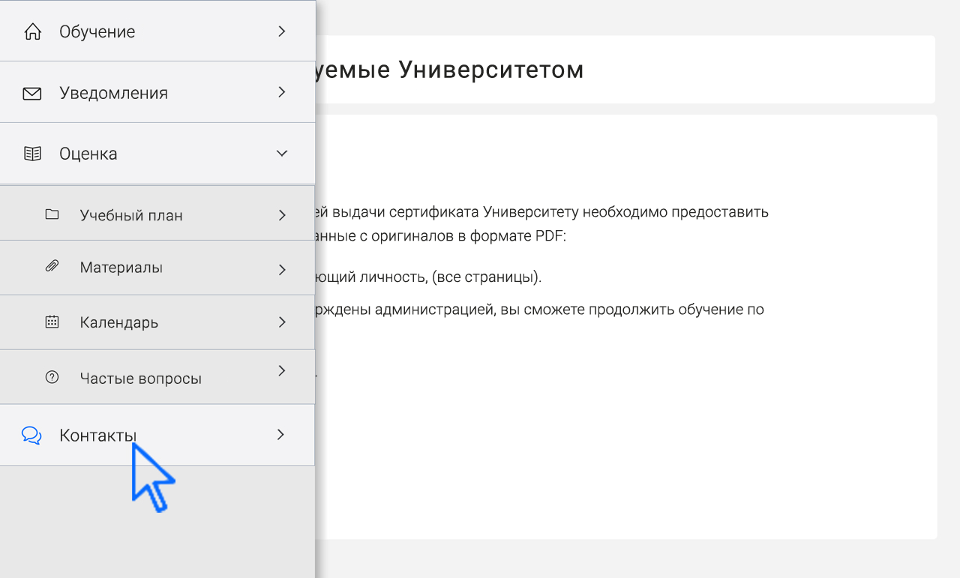Click the question mark icon beside Частые вопросы
960x578 pixels.
click(x=52, y=377)
